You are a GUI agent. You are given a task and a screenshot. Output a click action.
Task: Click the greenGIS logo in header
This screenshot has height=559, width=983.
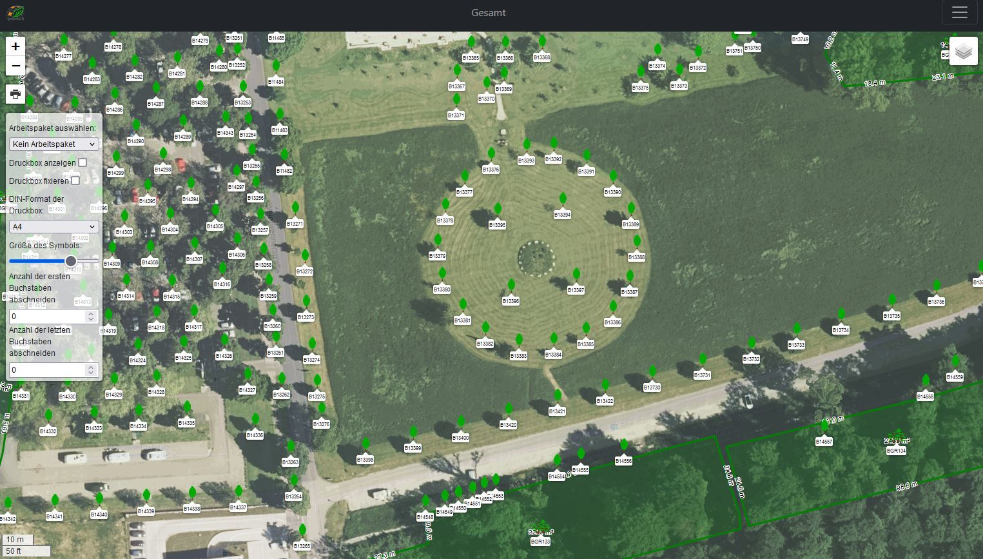[x=15, y=13]
